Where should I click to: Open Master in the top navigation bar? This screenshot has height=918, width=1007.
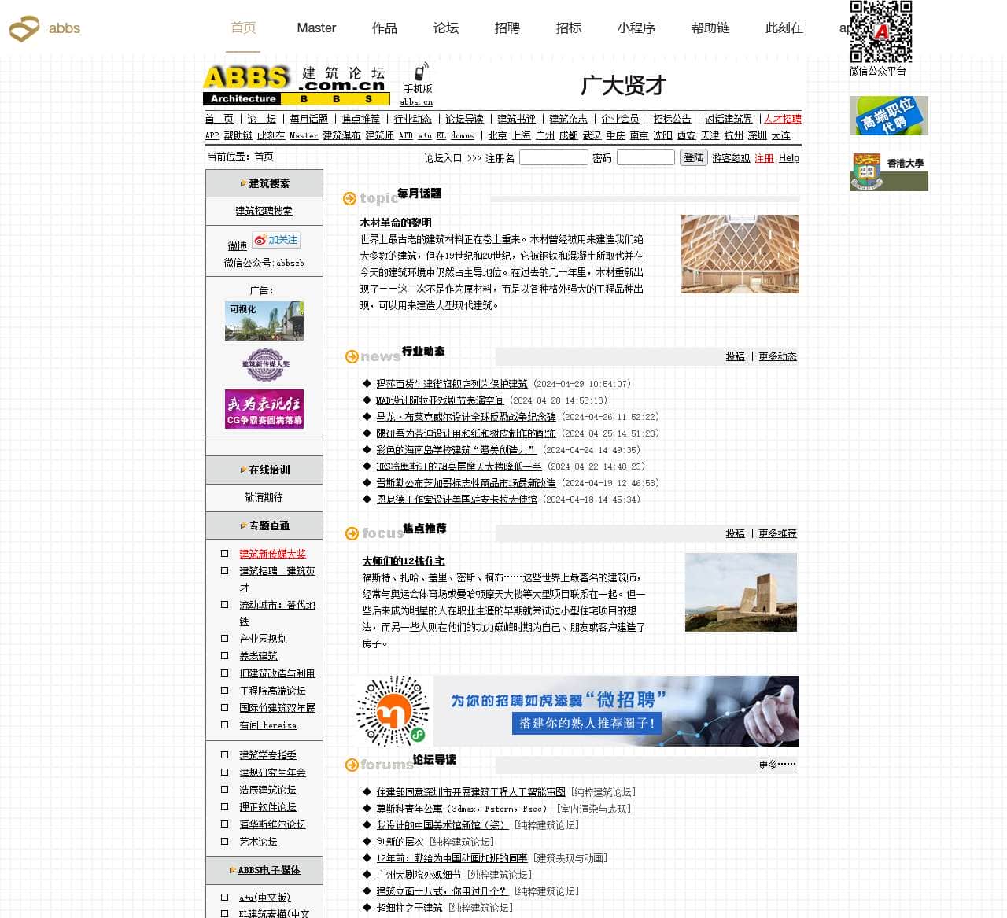(316, 28)
